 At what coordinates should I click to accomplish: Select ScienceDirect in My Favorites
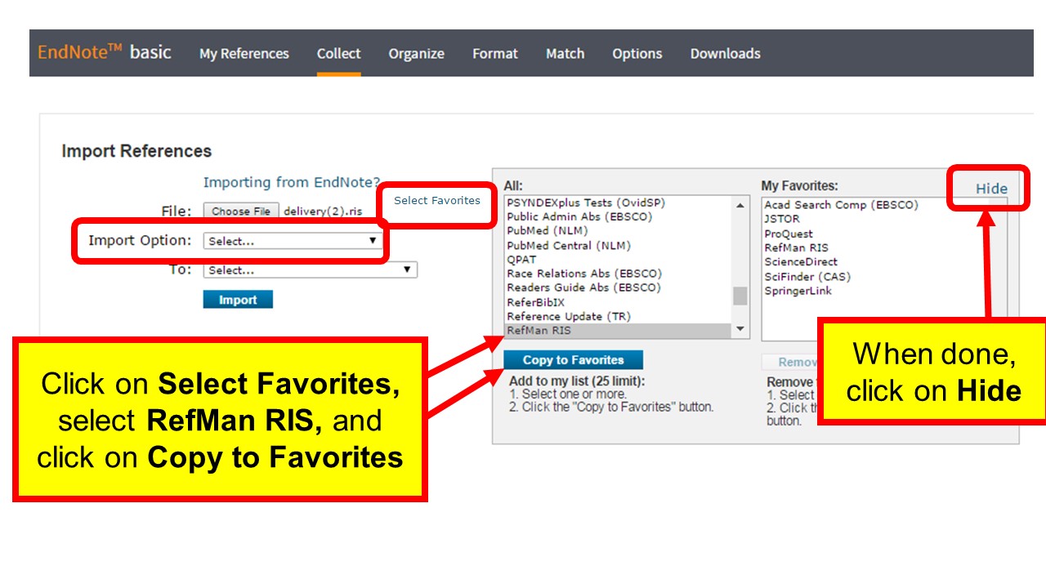(x=801, y=262)
